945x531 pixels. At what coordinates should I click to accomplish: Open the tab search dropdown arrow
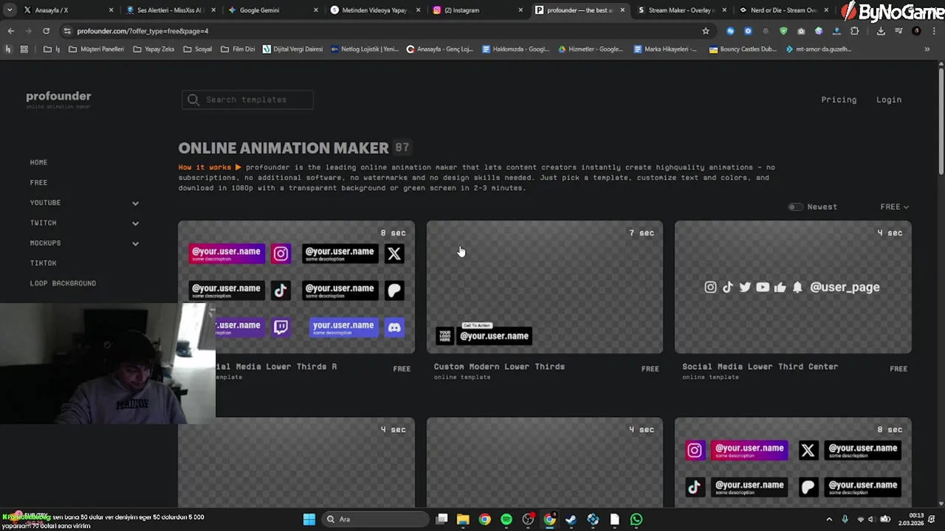9,10
